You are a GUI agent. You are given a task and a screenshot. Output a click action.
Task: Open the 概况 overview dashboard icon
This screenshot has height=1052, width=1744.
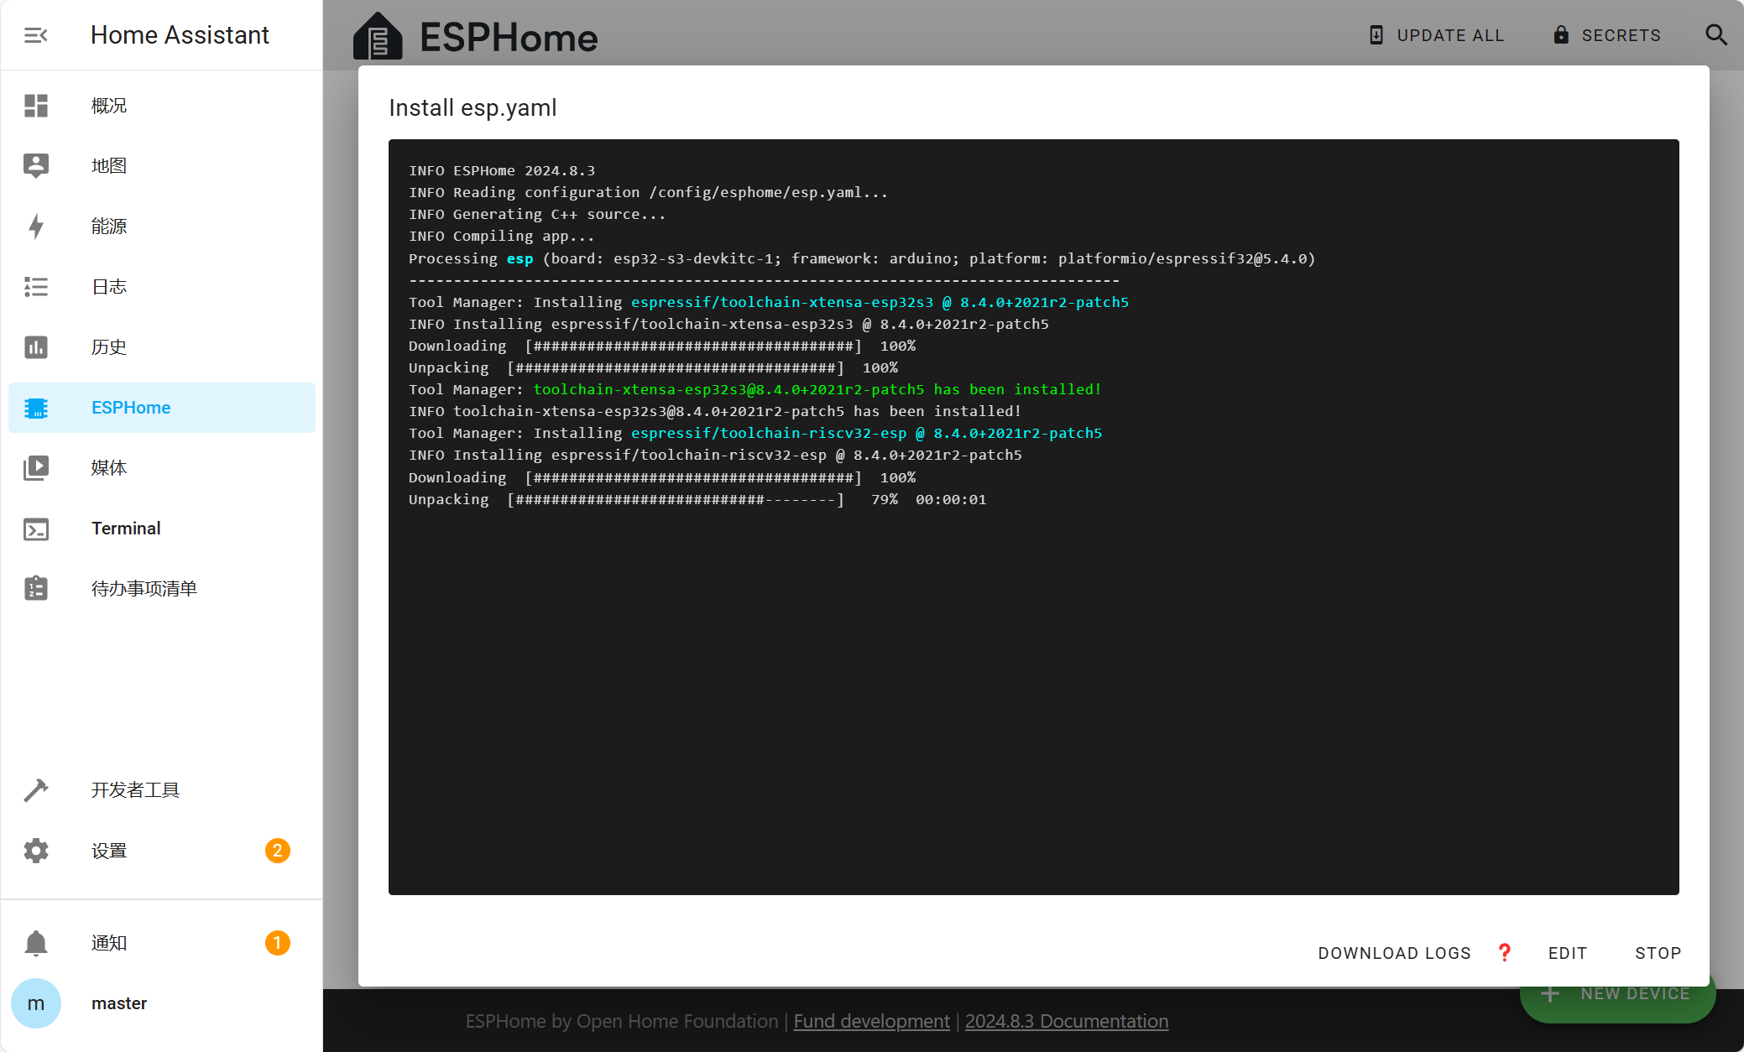pyautogui.click(x=36, y=106)
